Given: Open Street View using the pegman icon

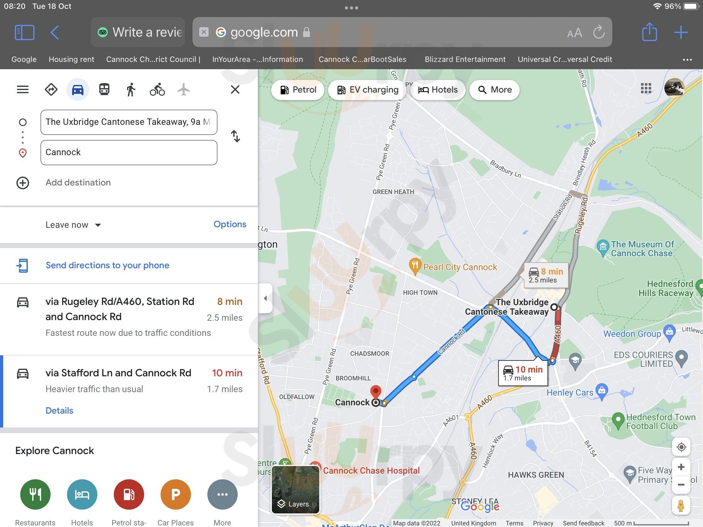Looking at the screenshot, I should (x=681, y=505).
